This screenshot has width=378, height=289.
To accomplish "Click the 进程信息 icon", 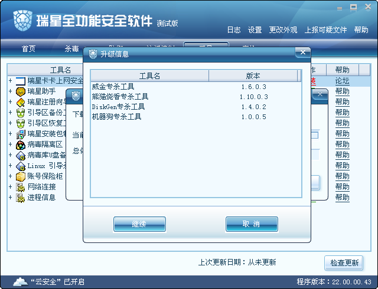I will [21, 198].
